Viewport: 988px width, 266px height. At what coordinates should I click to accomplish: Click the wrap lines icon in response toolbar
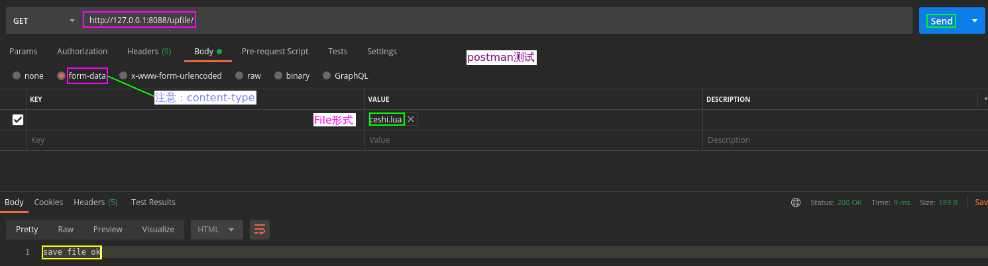pyautogui.click(x=260, y=230)
